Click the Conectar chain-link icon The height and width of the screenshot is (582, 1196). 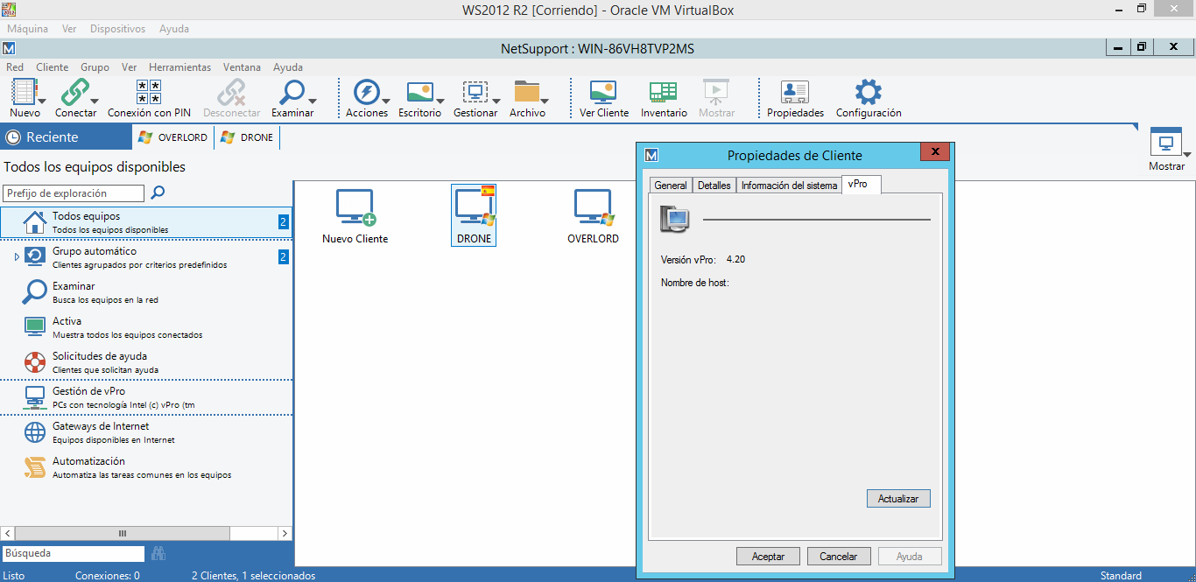pos(75,92)
